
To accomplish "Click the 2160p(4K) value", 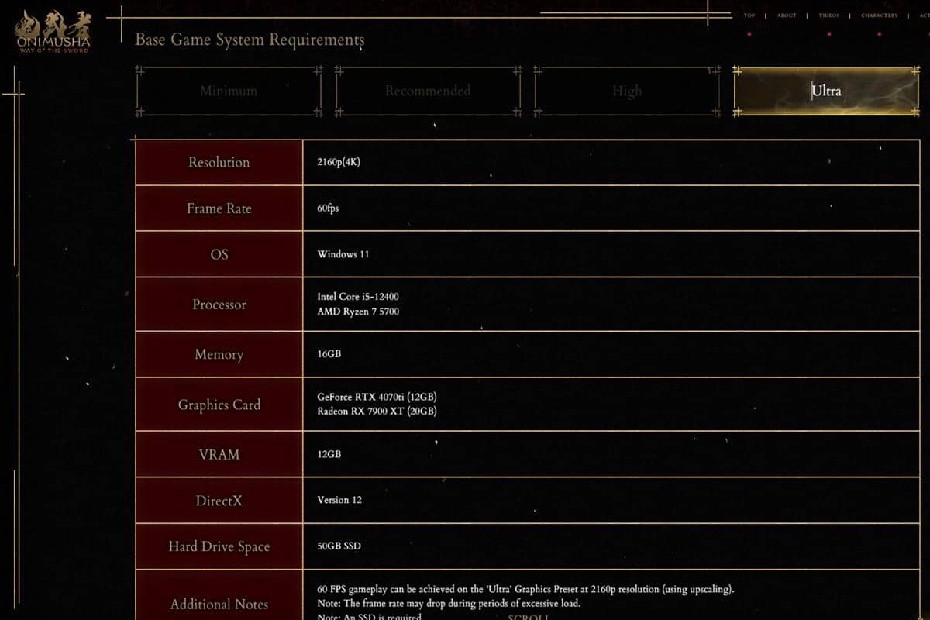I will coord(339,162).
